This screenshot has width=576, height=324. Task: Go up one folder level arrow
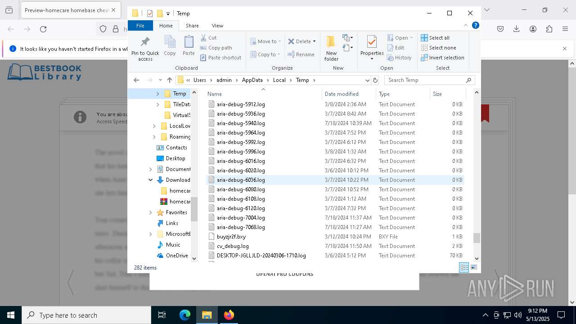[x=169, y=80]
